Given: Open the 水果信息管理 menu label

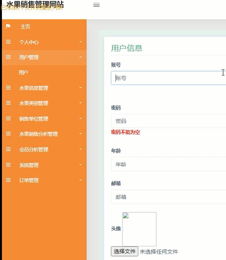Looking at the screenshot, I should pos(33,88).
